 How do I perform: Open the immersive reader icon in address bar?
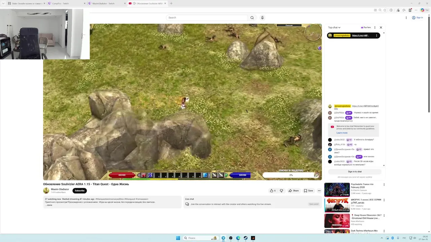(375, 10)
